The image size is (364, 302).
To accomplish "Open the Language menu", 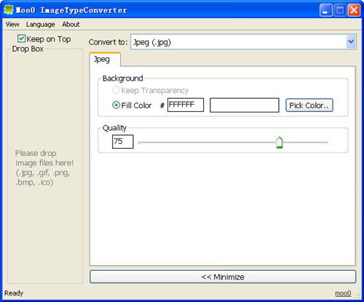I will click(41, 24).
